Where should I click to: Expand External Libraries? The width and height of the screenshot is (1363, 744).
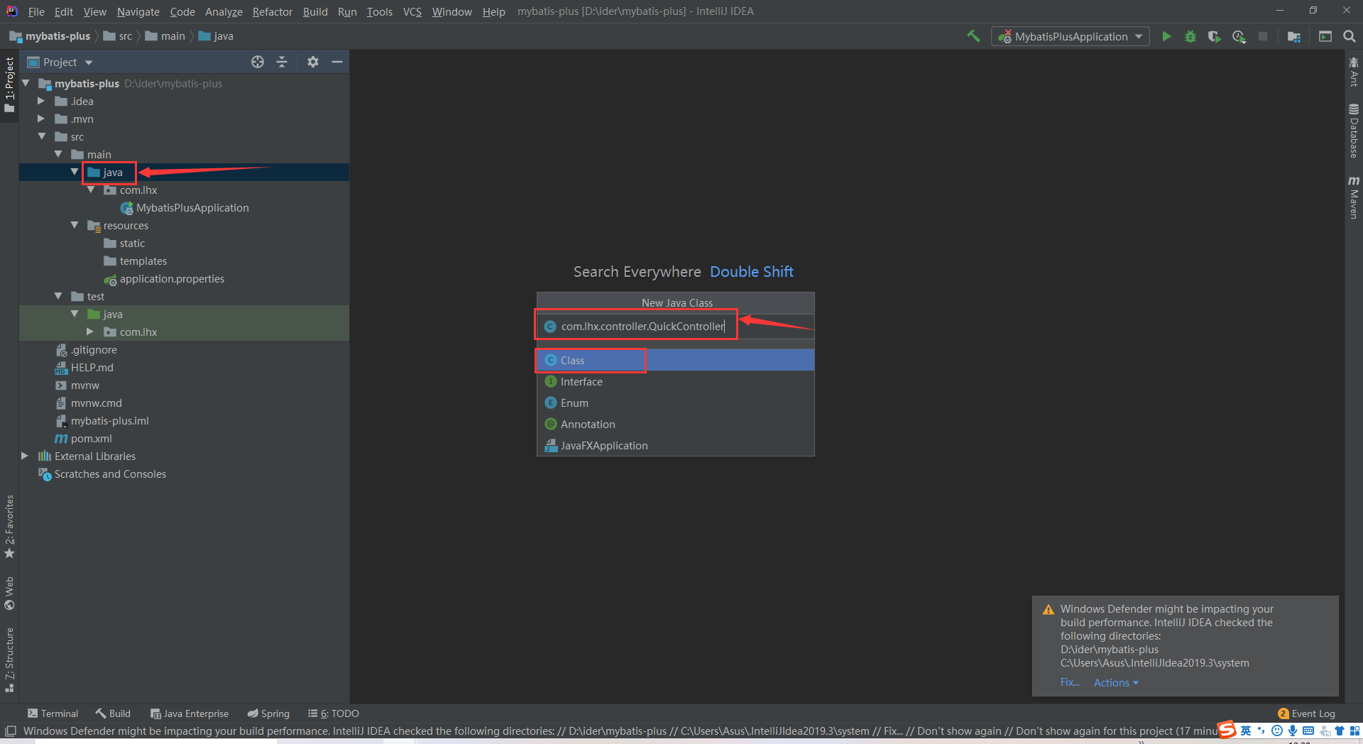(25, 456)
